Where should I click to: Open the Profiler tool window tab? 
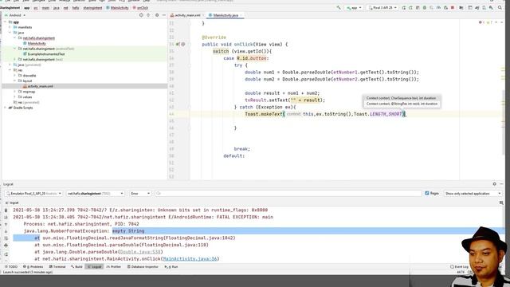tap(114, 266)
